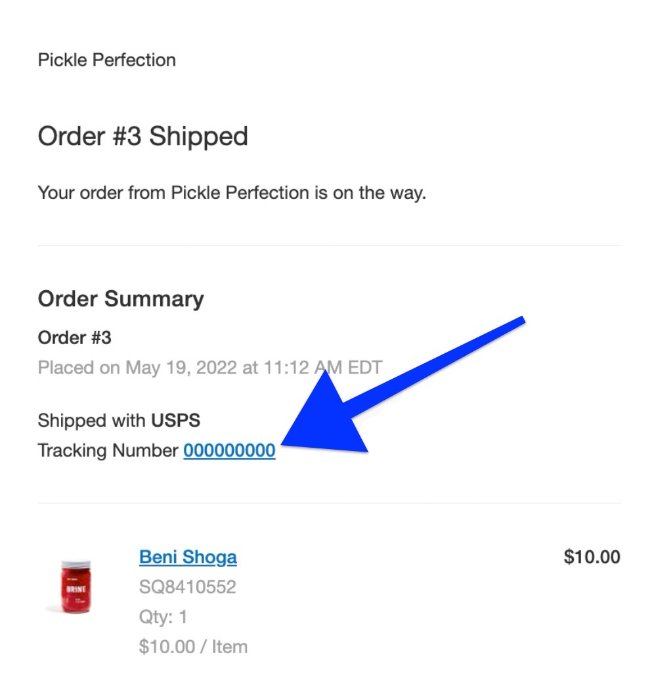Click the white lid of the jar image
The image size is (656, 688).
pos(76,565)
